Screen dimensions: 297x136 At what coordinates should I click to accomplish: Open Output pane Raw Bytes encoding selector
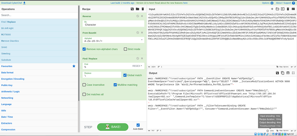click(282, 131)
